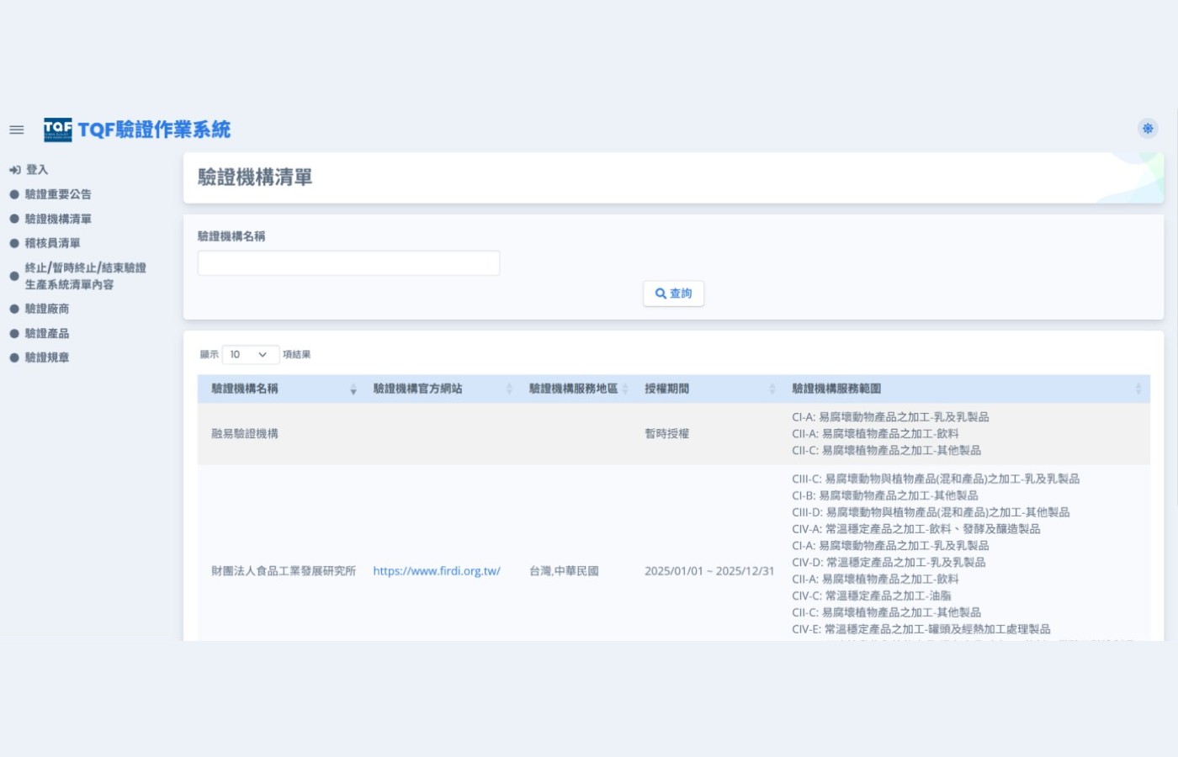The height and width of the screenshot is (757, 1178).
Task: Toggle the hamburger sidebar menu icon
Action: pos(16,130)
